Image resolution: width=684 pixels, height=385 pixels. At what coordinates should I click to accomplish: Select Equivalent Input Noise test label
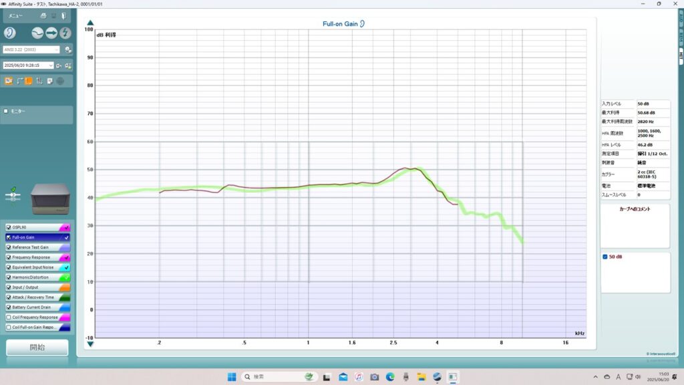tap(33, 267)
